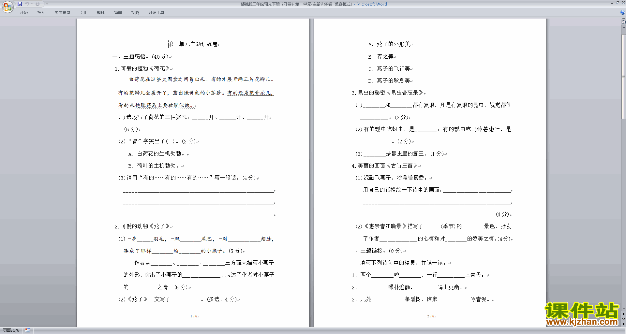Click the first blank answer line under question (3)

click(x=198, y=191)
